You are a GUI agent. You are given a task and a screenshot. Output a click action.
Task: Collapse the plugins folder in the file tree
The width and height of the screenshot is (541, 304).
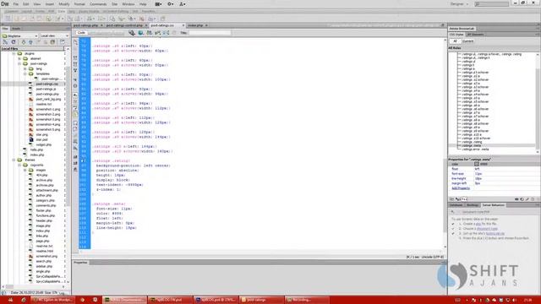(14, 54)
